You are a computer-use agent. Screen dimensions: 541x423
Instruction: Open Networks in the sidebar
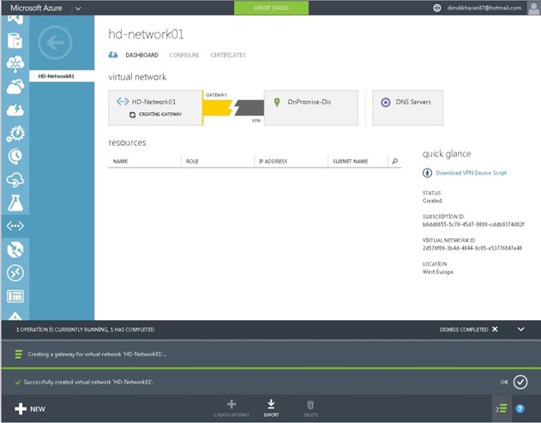click(15, 226)
